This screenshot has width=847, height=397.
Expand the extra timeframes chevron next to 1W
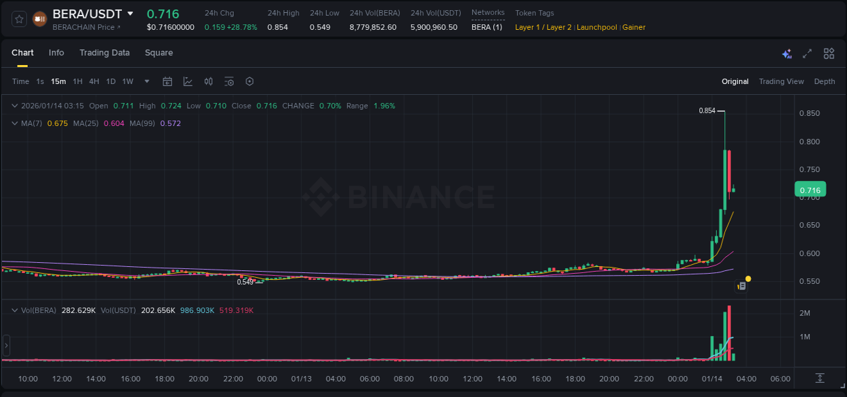pyautogui.click(x=146, y=81)
